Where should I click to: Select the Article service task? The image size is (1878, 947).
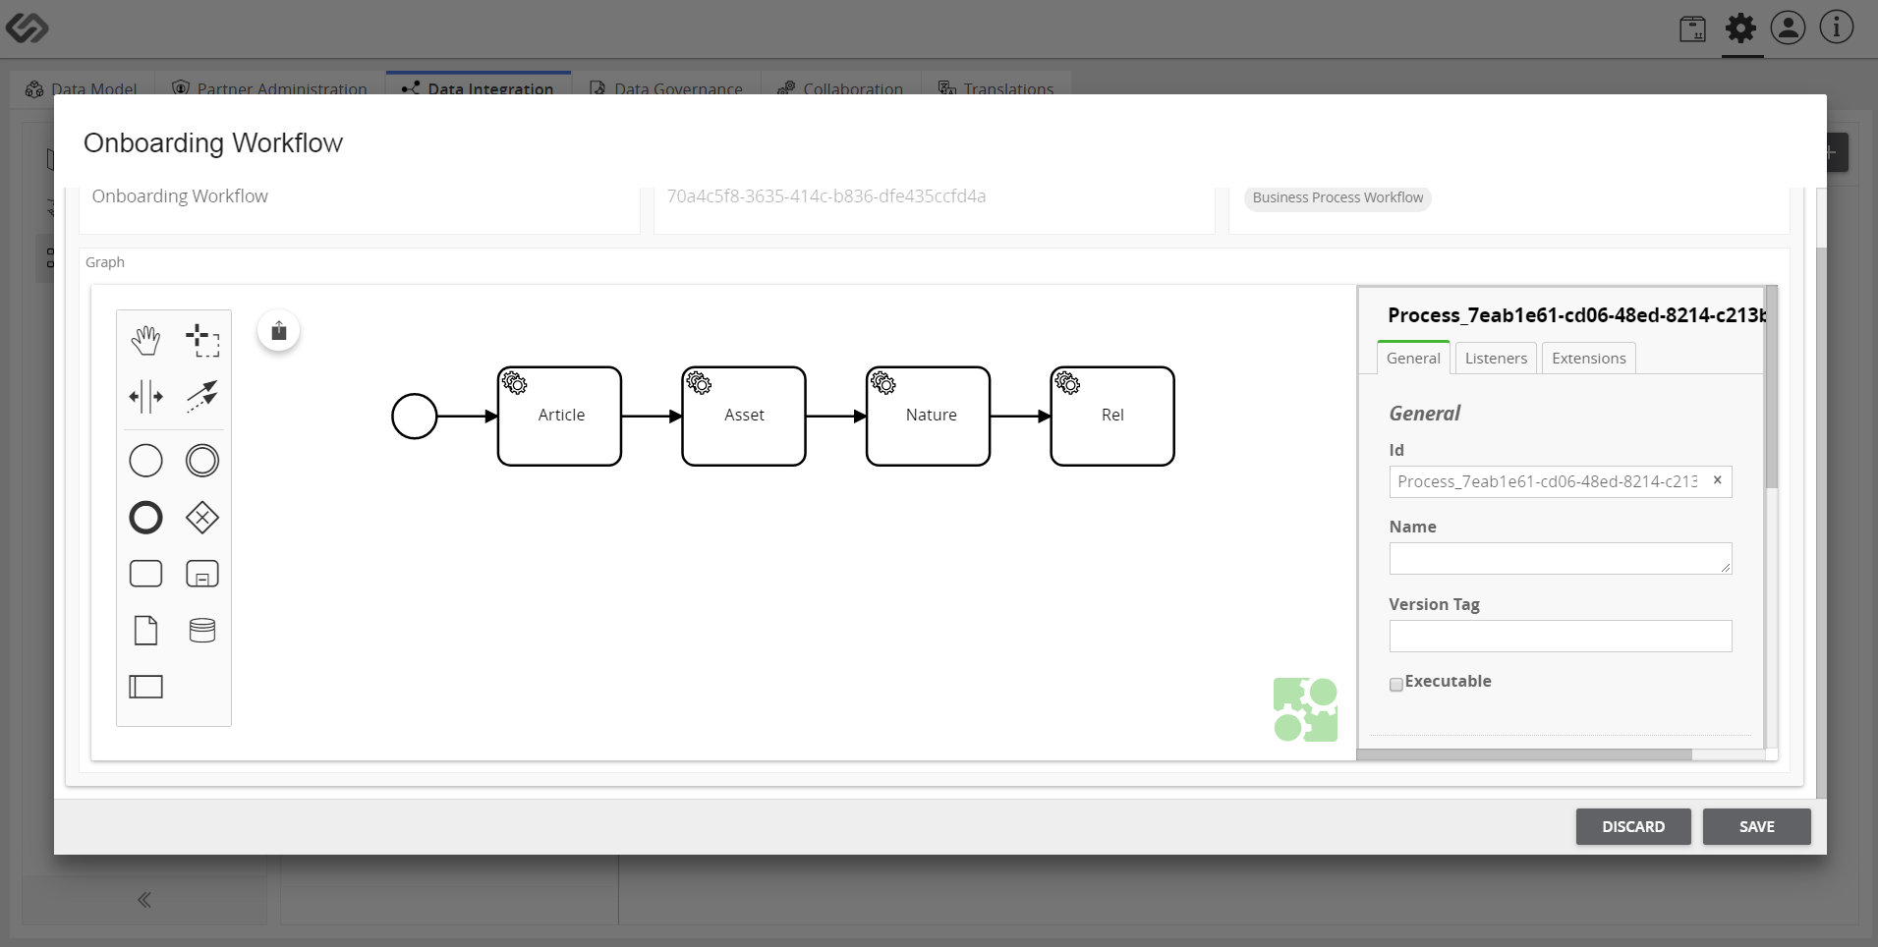click(x=560, y=417)
